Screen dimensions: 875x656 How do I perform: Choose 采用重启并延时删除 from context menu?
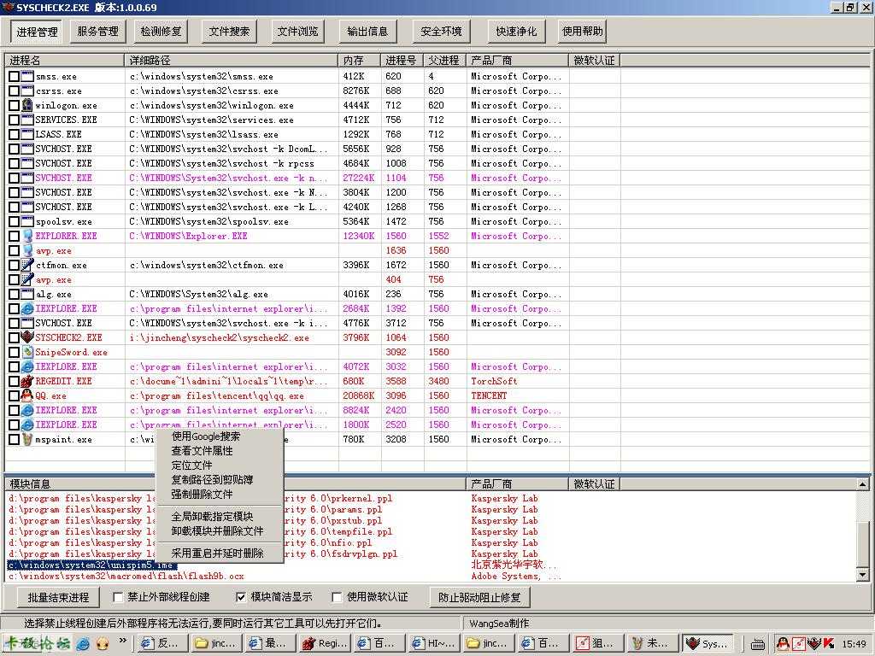pos(220,553)
